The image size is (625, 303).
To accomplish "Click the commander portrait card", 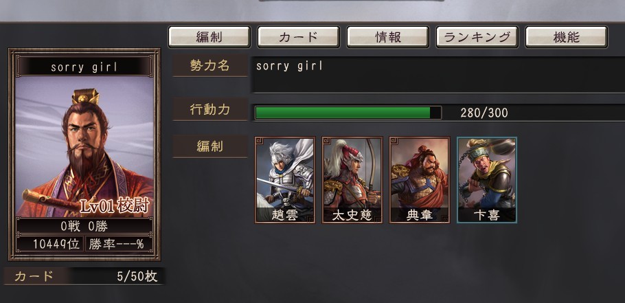I will (x=84, y=155).
